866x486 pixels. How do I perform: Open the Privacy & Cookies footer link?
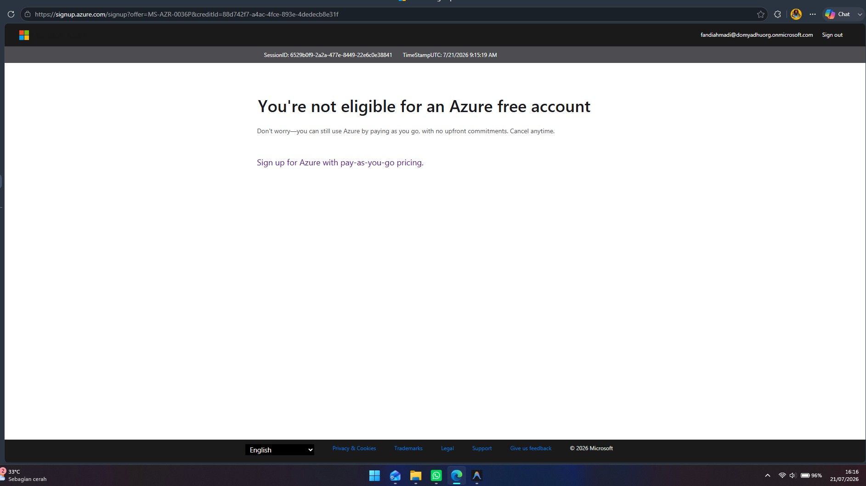tap(354, 448)
